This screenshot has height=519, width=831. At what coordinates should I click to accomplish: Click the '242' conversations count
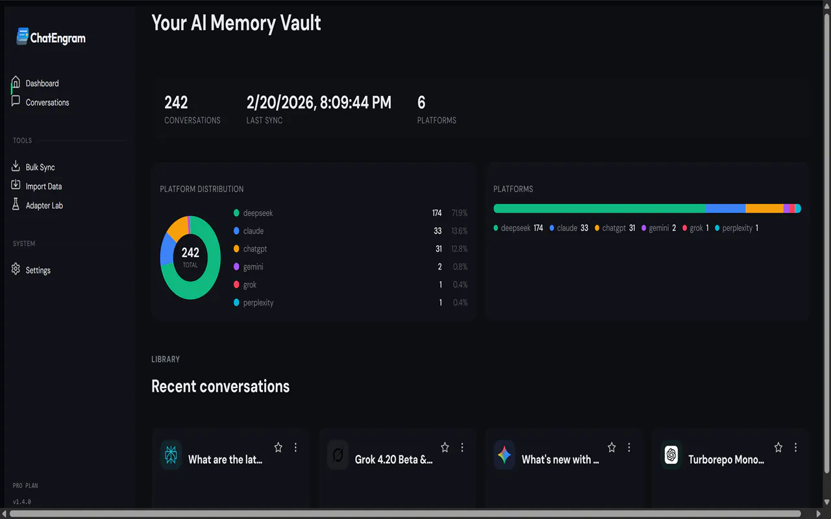176,103
